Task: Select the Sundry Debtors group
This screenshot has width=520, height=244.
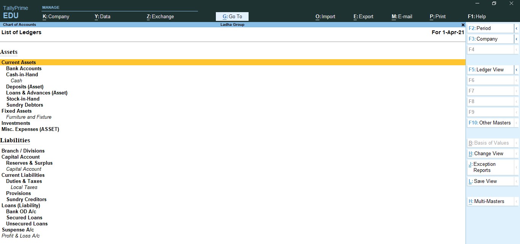Action: coord(25,105)
